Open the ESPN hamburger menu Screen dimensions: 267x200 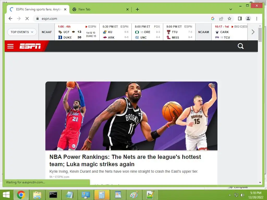(x=10, y=46)
